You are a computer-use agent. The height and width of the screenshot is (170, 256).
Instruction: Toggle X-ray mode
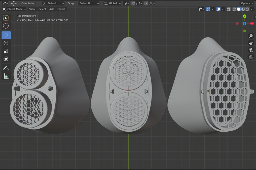click(228, 9)
